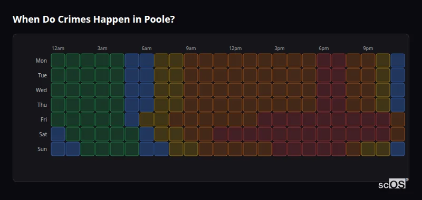Select the Monday 12pm heatmap cell
The width and height of the screenshot is (422, 200).
click(235, 61)
